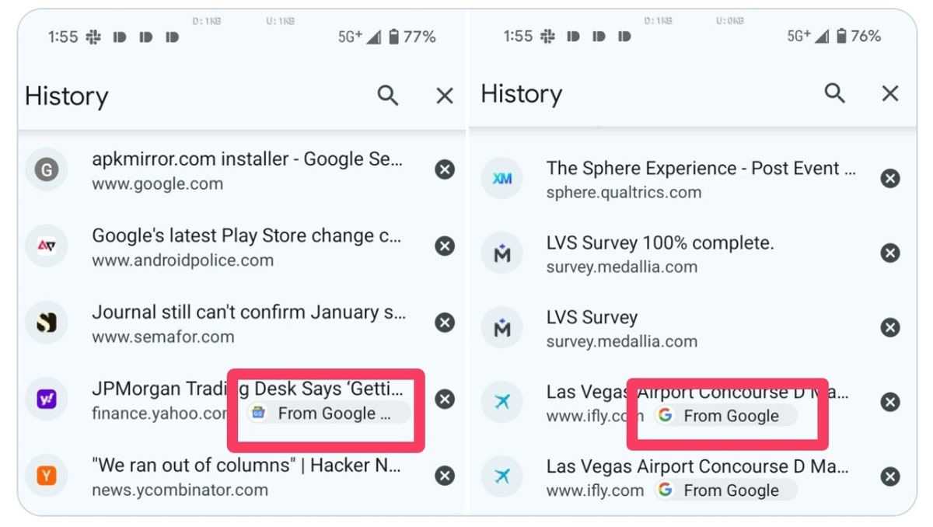Delete the Android Police history entry
The image size is (933, 527).
(445, 246)
